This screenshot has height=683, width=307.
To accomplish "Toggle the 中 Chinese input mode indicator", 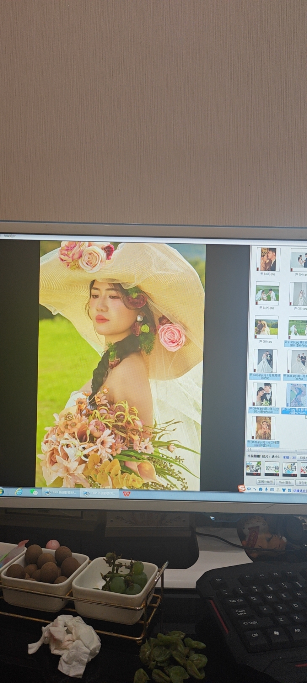I will point(249,489).
